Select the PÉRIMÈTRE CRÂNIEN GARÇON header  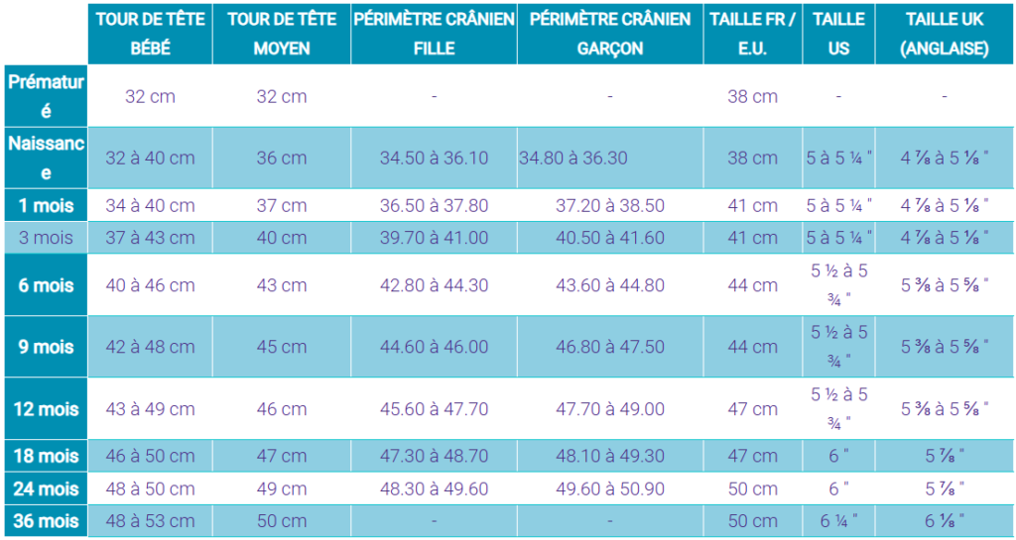point(610,33)
